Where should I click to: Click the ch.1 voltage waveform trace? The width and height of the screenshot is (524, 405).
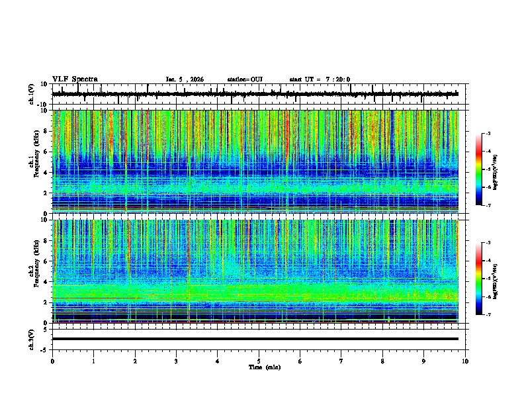(x=255, y=94)
